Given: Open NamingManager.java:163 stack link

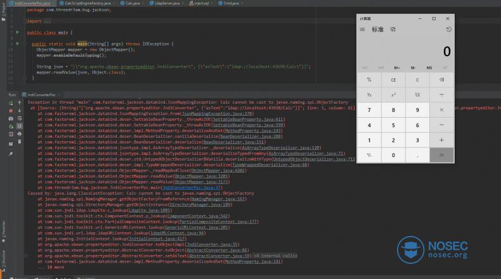Looking at the screenshot, I should (218, 199).
